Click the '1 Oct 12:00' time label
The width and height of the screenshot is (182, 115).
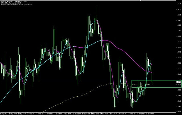pos(31,114)
